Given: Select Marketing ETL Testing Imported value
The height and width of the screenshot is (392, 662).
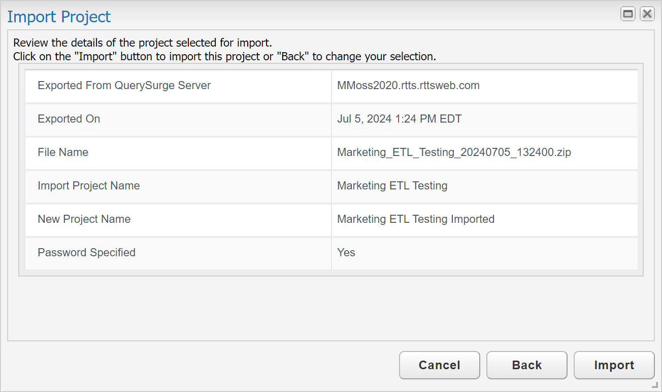Looking at the screenshot, I should pos(415,219).
